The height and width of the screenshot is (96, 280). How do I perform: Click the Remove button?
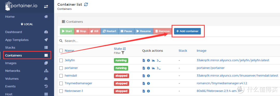click(162, 31)
